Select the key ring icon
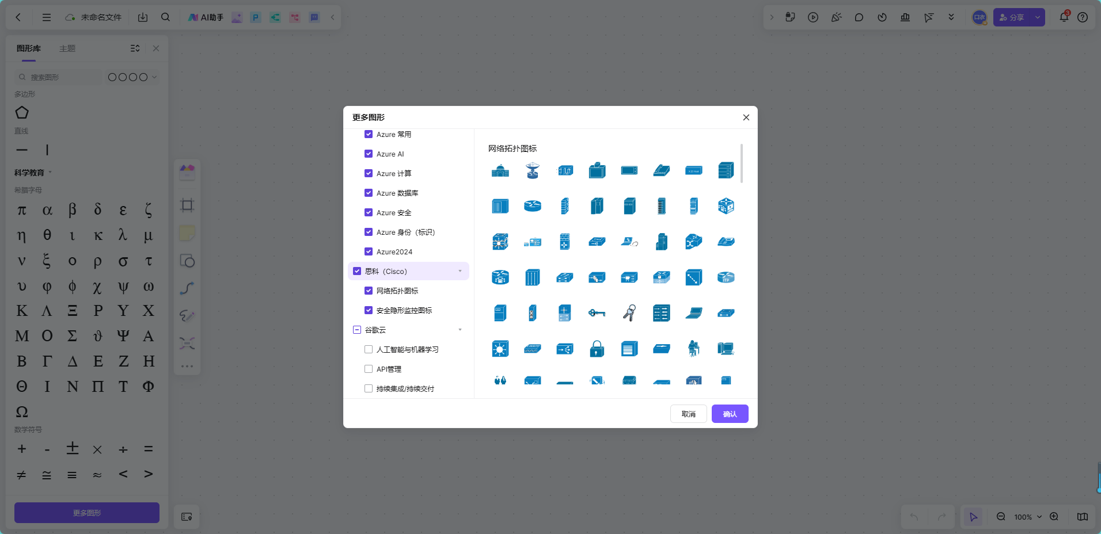The height and width of the screenshot is (534, 1101). click(629, 313)
